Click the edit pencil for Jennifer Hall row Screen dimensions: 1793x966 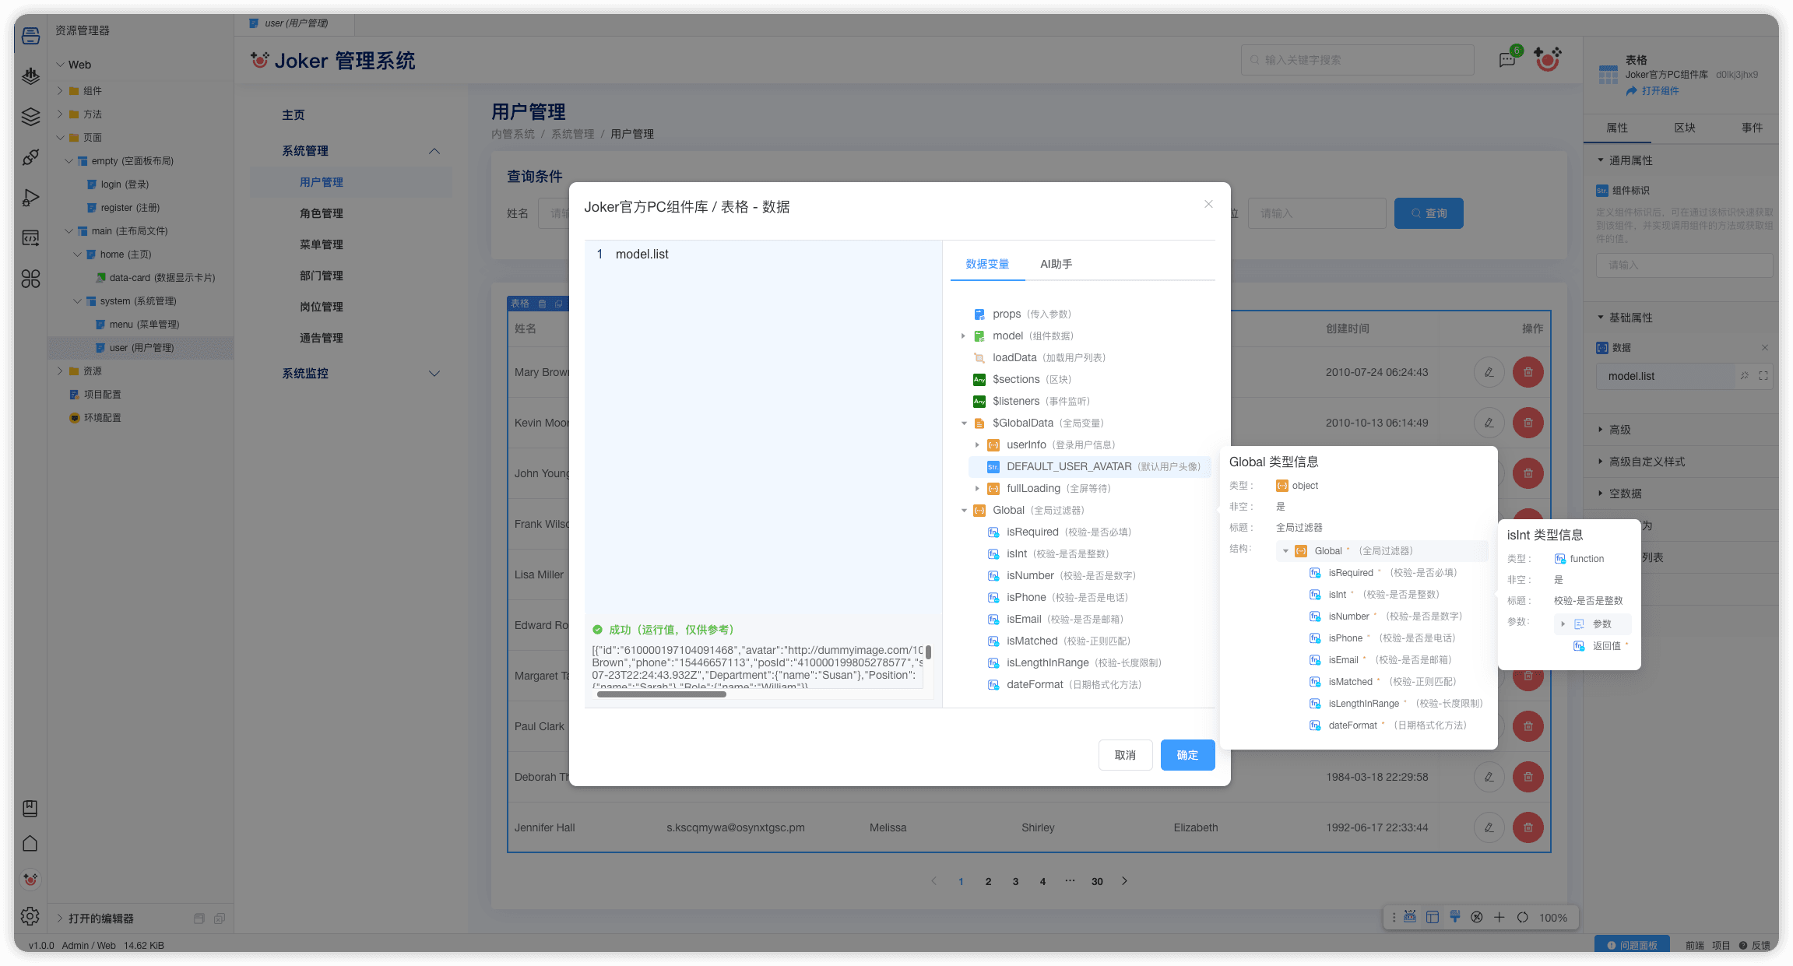(1489, 827)
